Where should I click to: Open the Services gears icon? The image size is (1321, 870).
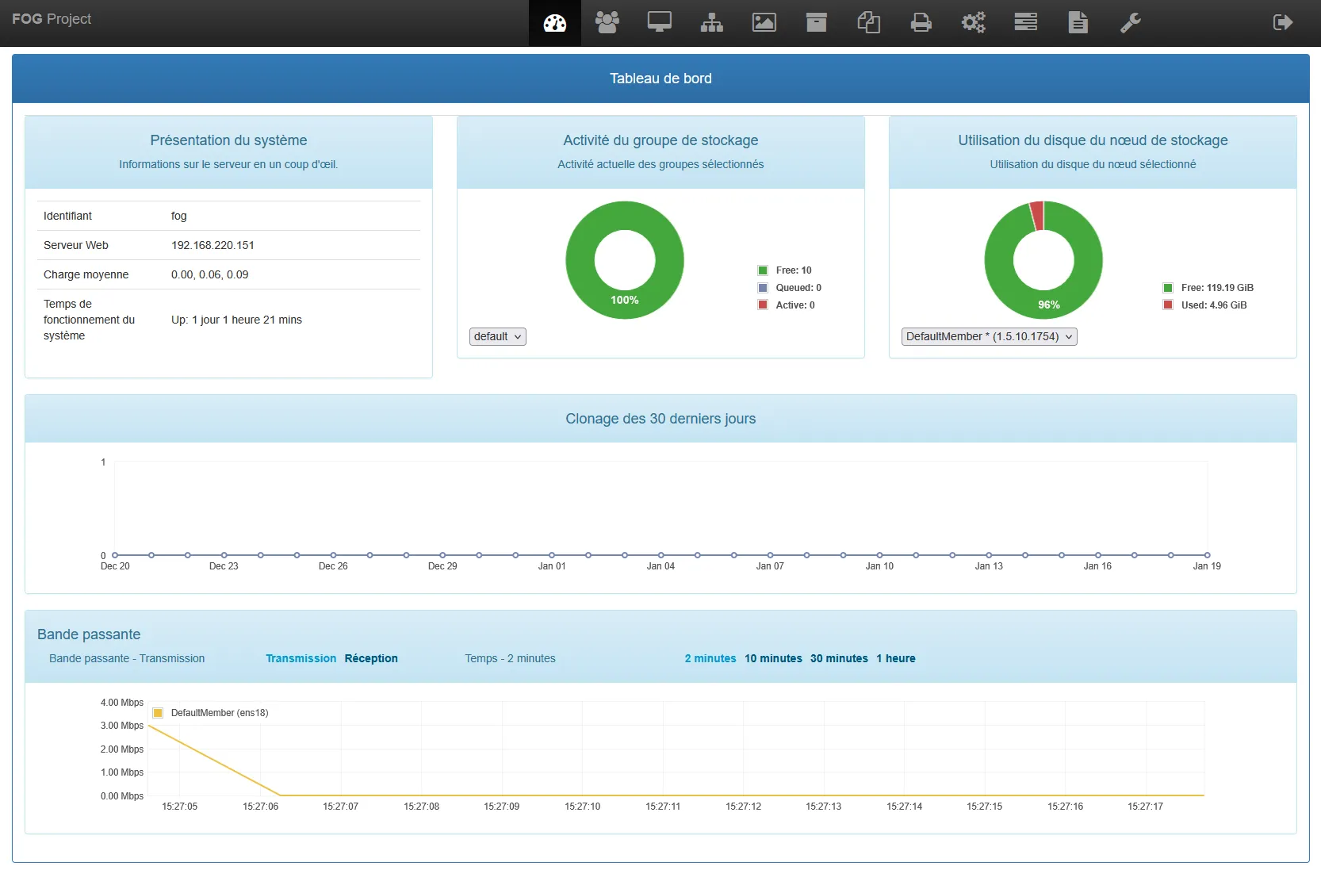(973, 22)
